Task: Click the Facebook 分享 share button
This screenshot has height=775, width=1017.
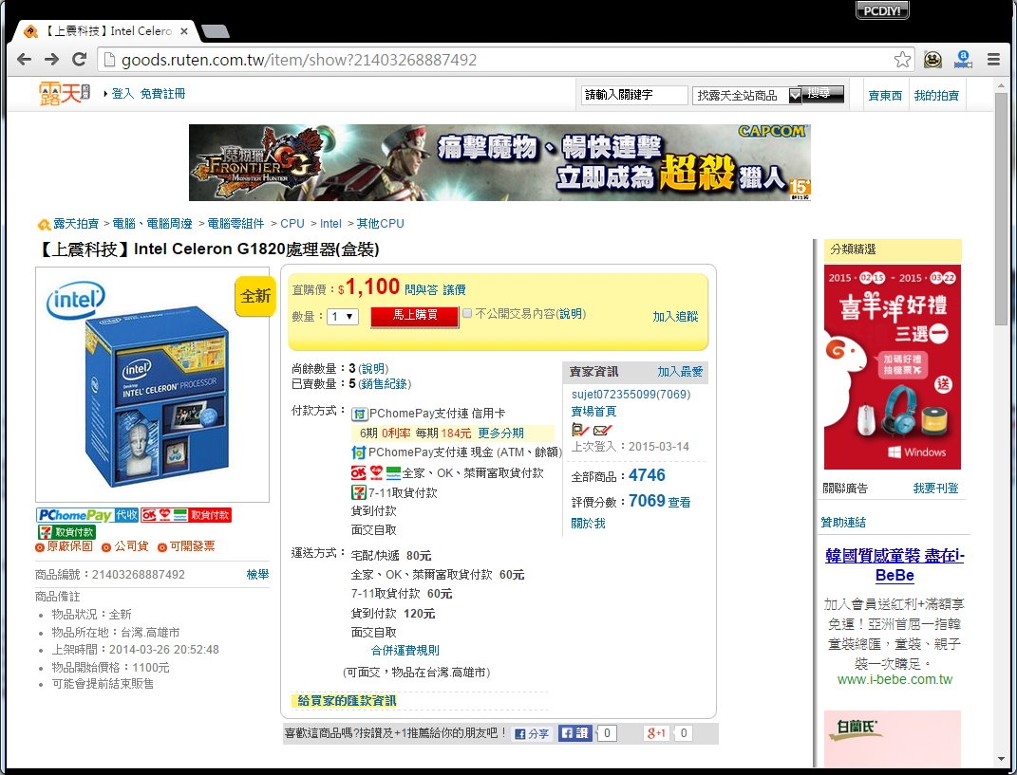Action: point(532,733)
